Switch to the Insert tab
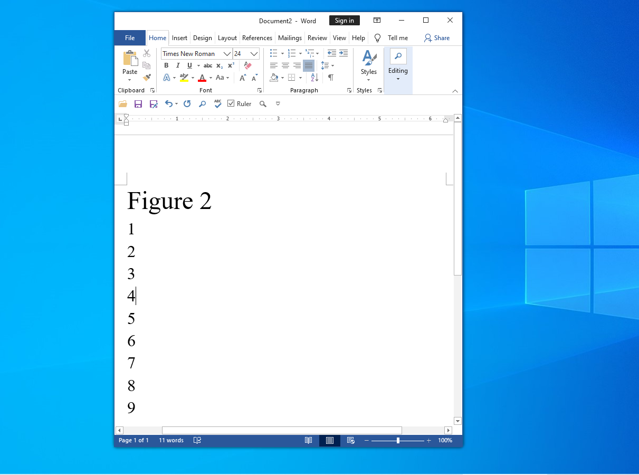This screenshot has height=475, width=639. tap(179, 38)
